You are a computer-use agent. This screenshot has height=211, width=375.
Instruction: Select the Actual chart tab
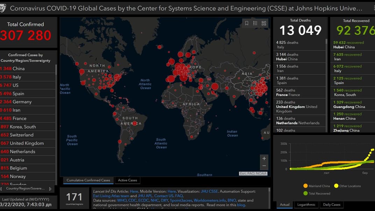point(285,205)
